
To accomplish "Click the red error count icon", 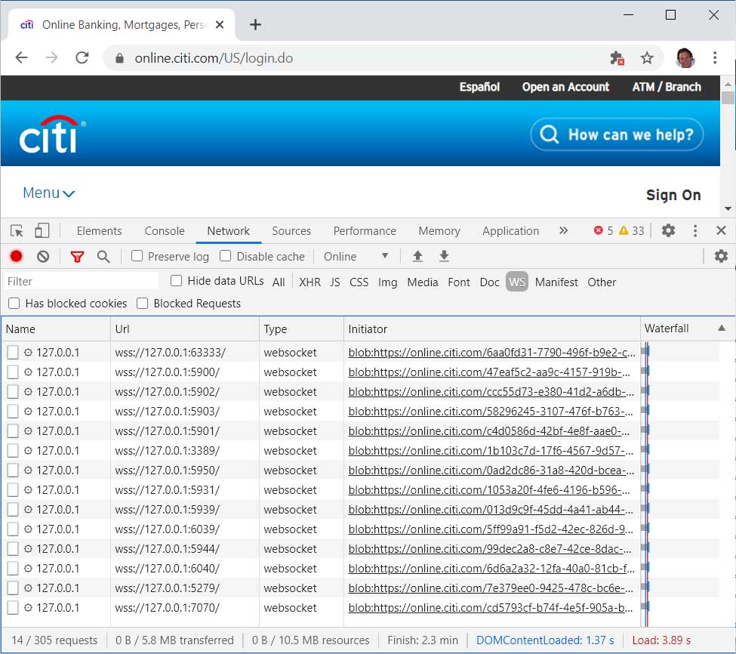I will 598,230.
